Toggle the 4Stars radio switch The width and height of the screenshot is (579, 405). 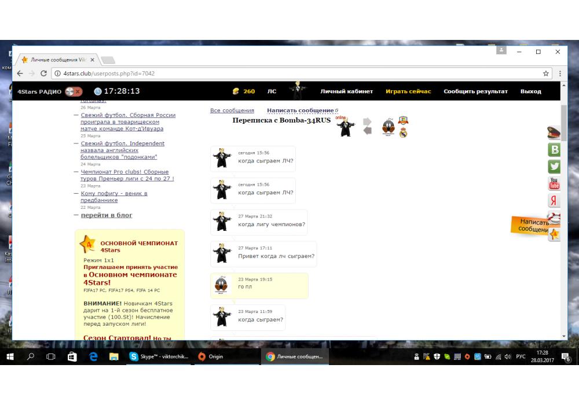pos(74,91)
